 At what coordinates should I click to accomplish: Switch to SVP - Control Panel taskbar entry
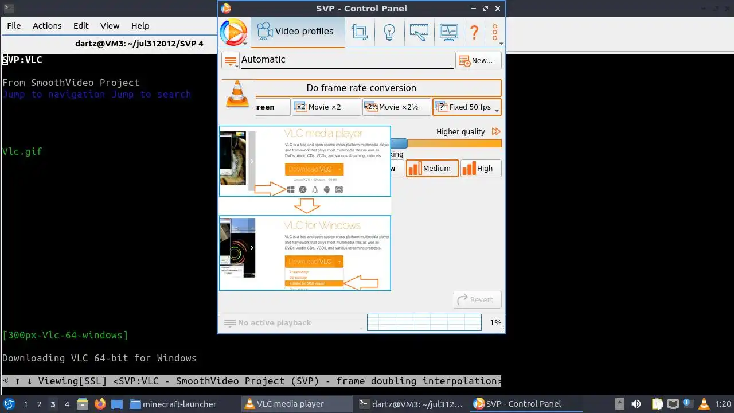[525, 404]
